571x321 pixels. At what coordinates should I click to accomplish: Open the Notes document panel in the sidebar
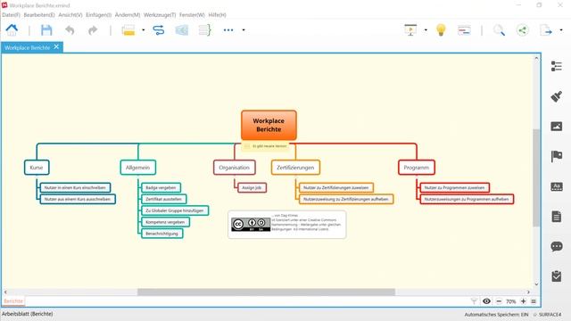pyautogui.click(x=557, y=217)
